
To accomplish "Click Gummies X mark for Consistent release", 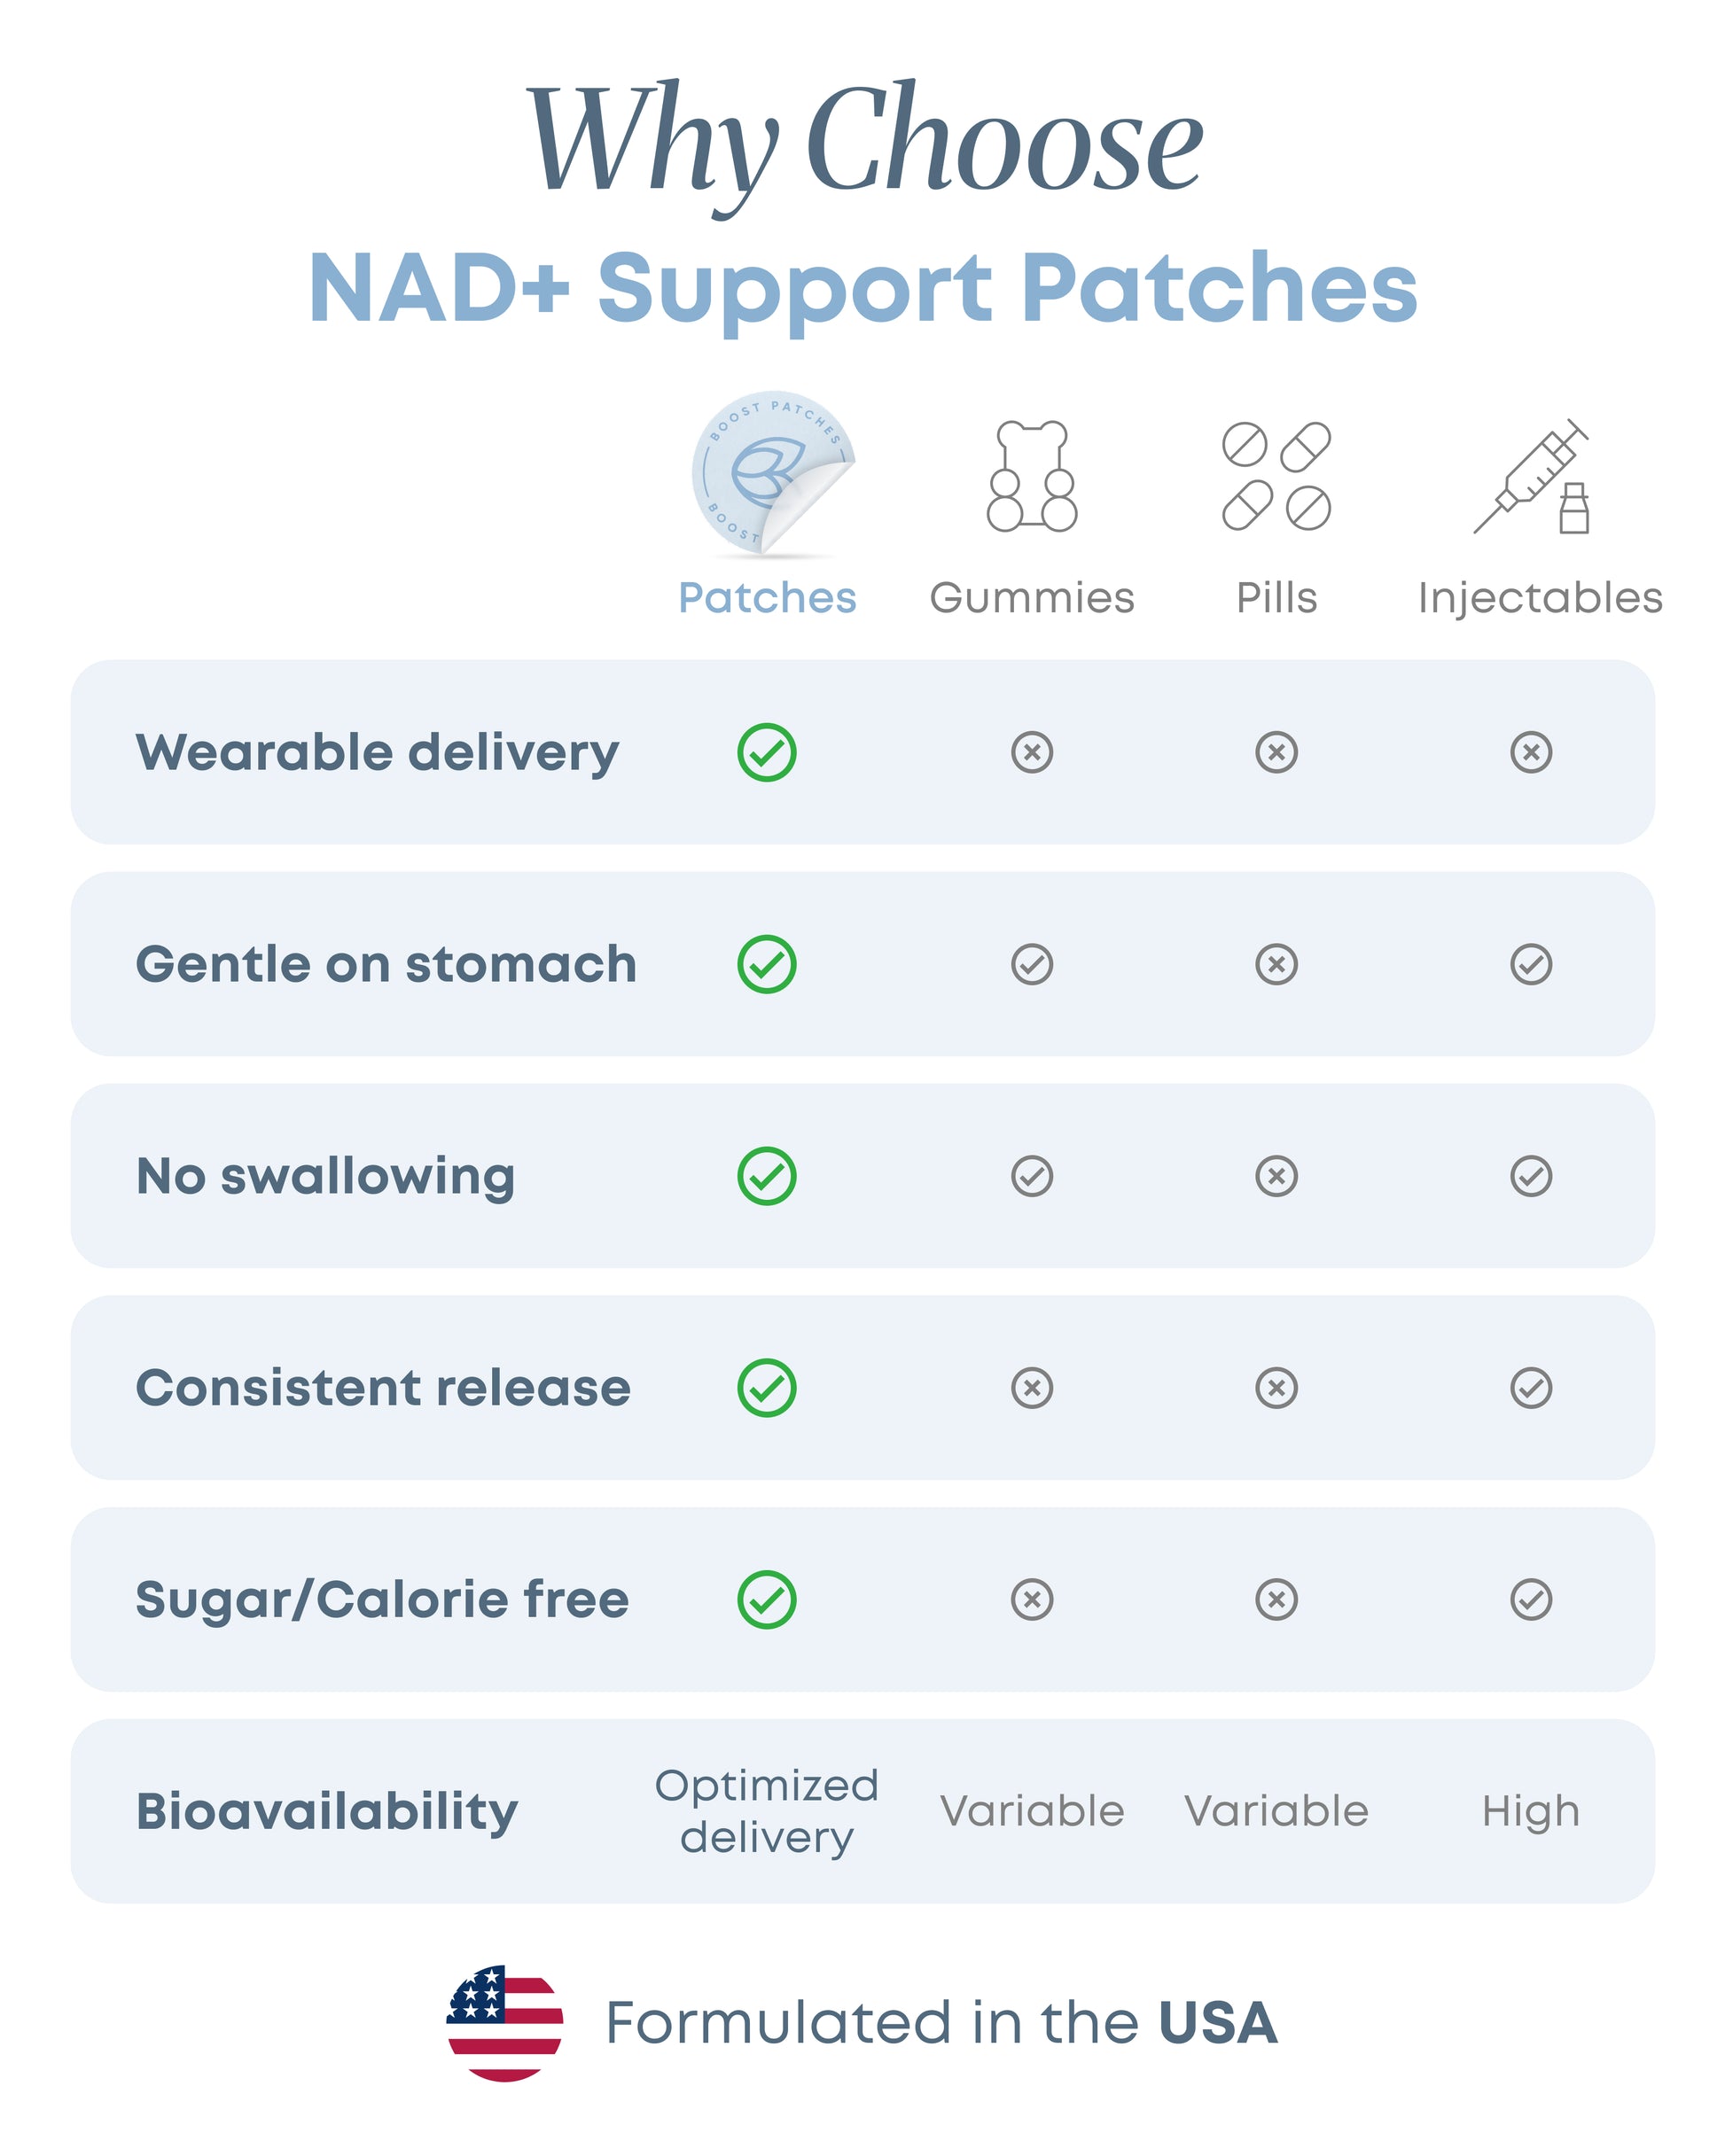I will coord(1032,1388).
